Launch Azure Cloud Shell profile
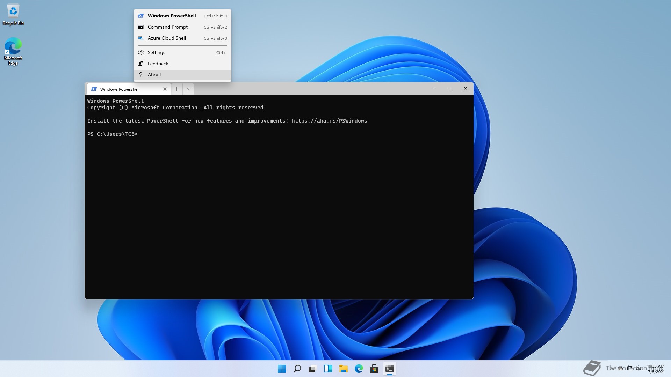The width and height of the screenshot is (671, 377). pos(167,38)
